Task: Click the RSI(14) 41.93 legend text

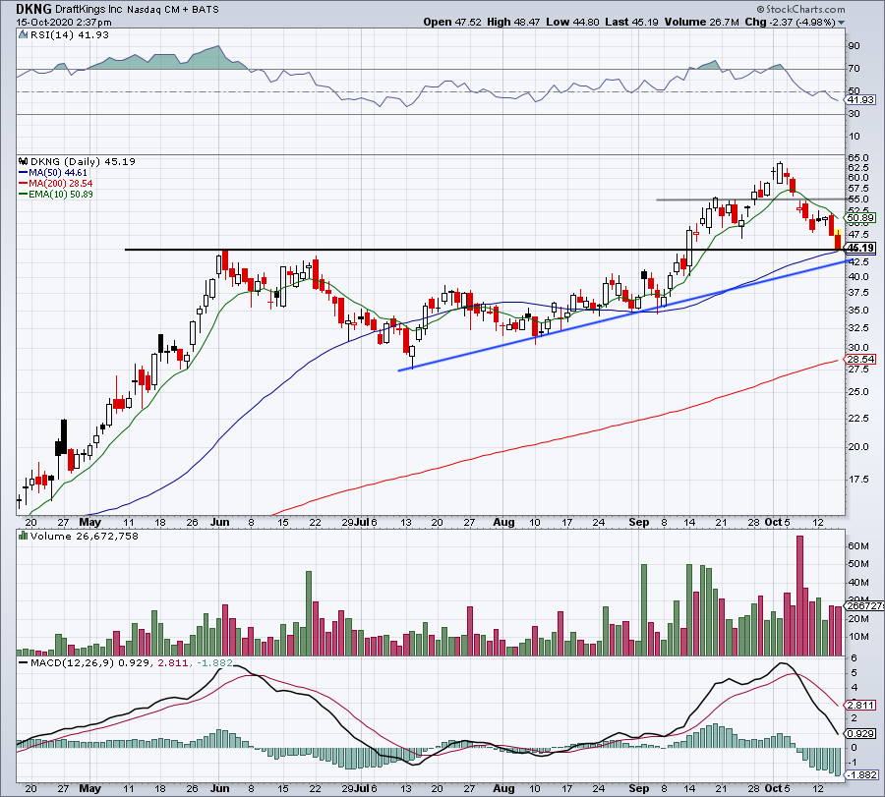Action: point(70,35)
